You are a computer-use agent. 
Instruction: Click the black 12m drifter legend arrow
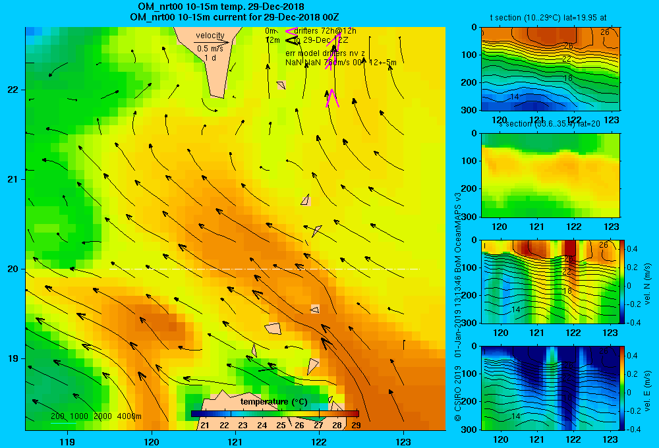(x=291, y=40)
